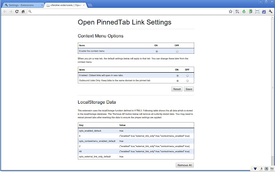Set Outbound Links Only to ON
Viewport: 275px width, 172px height.
pyautogui.click(x=177, y=81)
